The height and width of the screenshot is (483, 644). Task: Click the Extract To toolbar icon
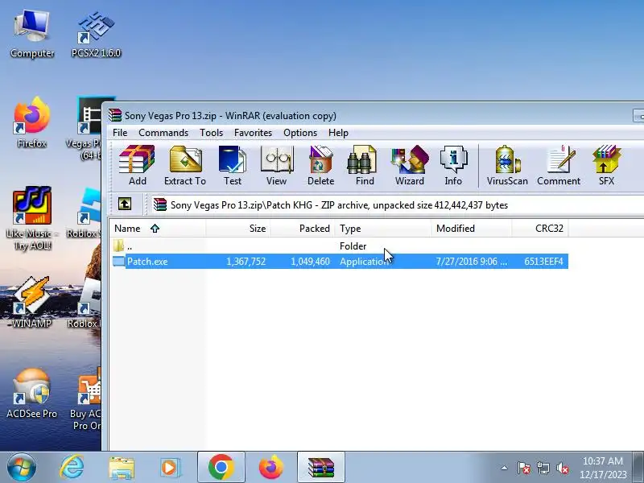tap(185, 166)
